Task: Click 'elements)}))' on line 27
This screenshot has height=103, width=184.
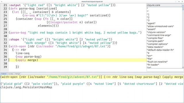Action: pos(48,26)
